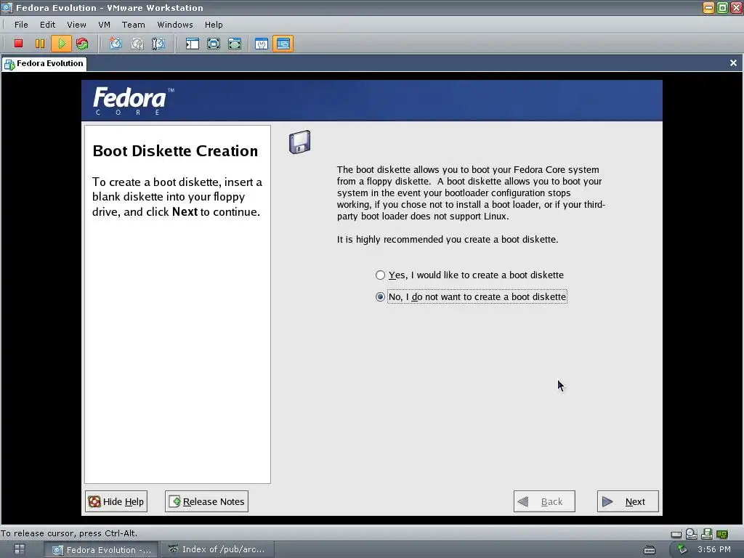
Task: Click the highlighted console view toolbar icon
Action: pos(283,44)
